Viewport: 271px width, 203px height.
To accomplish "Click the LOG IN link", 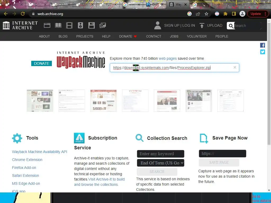I will pyautogui.click(x=188, y=25).
